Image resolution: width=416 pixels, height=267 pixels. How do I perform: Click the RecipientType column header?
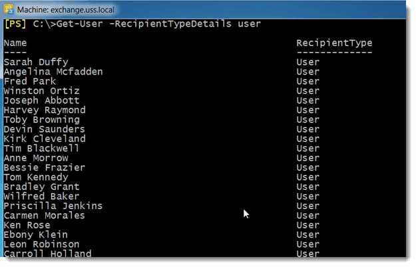point(334,43)
